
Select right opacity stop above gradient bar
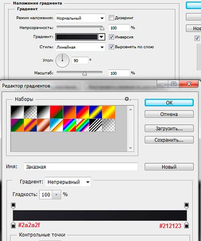[x=186, y=206]
